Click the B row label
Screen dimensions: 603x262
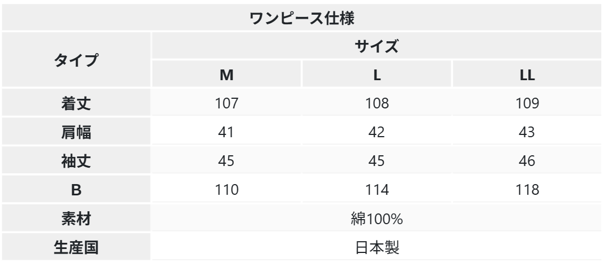click(x=76, y=189)
